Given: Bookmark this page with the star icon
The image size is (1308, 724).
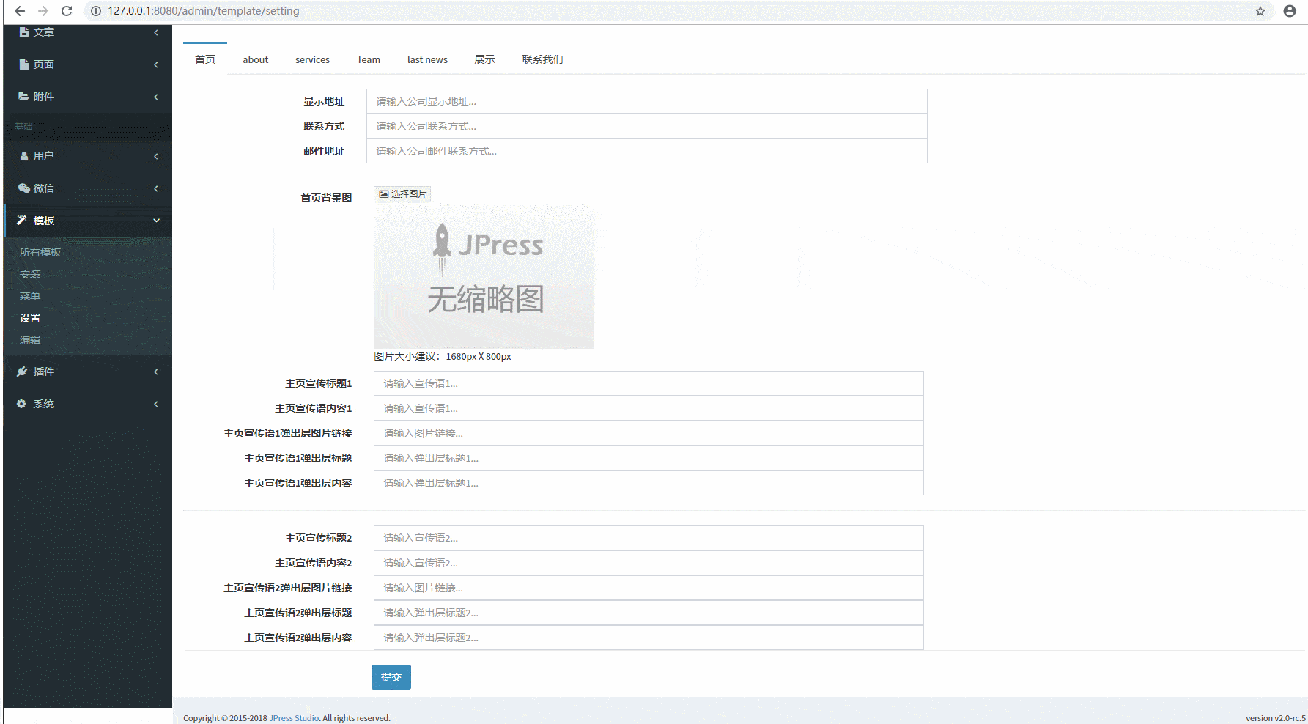Looking at the screenshot, I should (x=1260, y=11).
